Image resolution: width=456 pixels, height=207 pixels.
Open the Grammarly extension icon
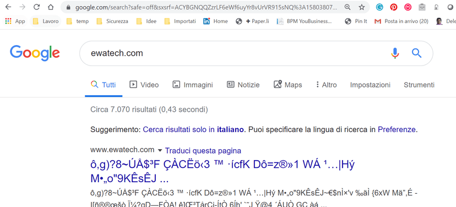[379, 7]
